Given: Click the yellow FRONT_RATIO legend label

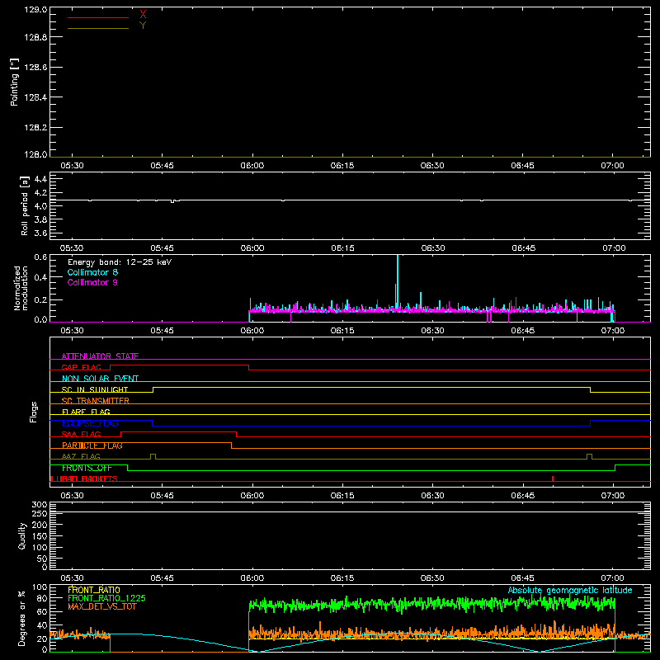Looking at the screenshot, I should [94, 590].
